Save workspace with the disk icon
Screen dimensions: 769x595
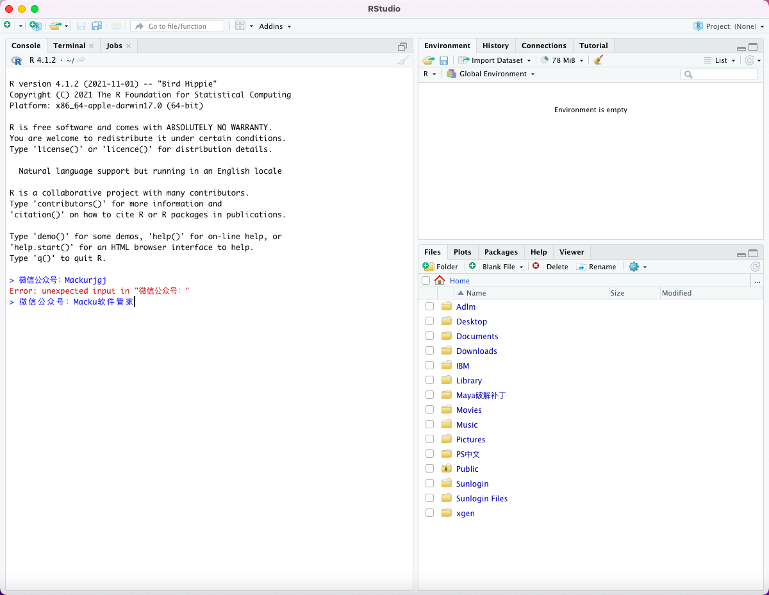443,60
